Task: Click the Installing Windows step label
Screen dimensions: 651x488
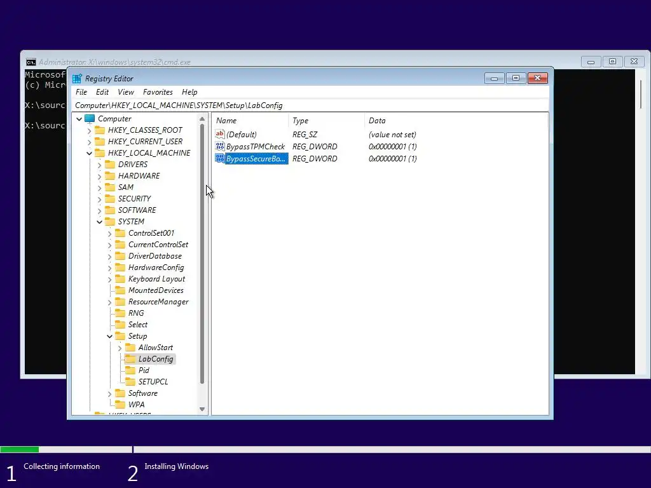Action: click(x=177, y=466)
